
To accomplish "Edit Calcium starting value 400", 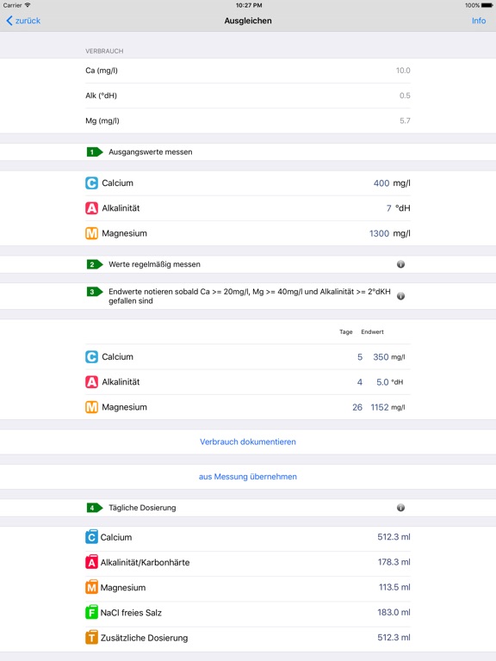I will 381,183.
